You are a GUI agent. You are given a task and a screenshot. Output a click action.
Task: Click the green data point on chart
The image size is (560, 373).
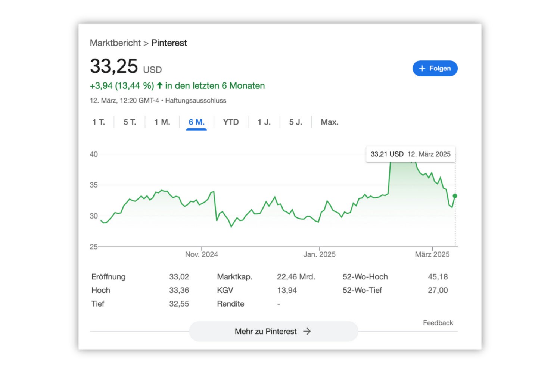455,196
